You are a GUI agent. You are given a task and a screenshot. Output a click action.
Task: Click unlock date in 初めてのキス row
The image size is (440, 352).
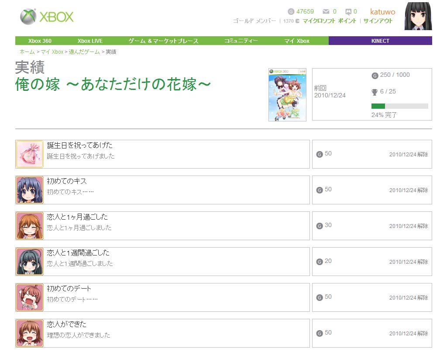409,190
